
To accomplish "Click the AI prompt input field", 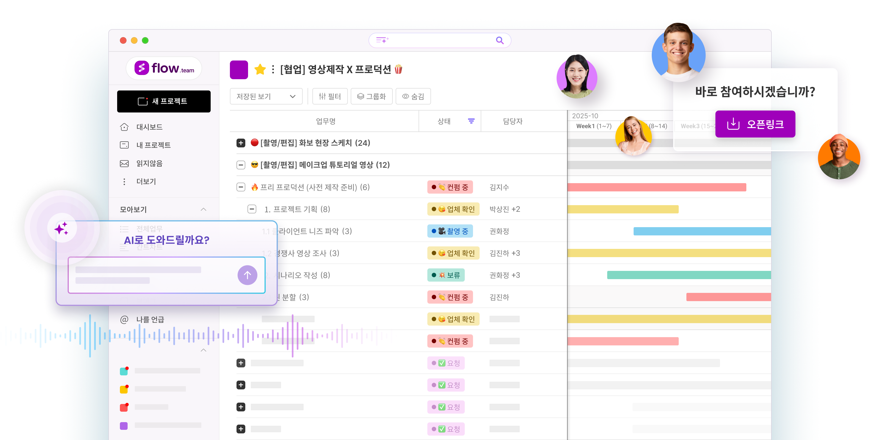I will tap(150, 275).
